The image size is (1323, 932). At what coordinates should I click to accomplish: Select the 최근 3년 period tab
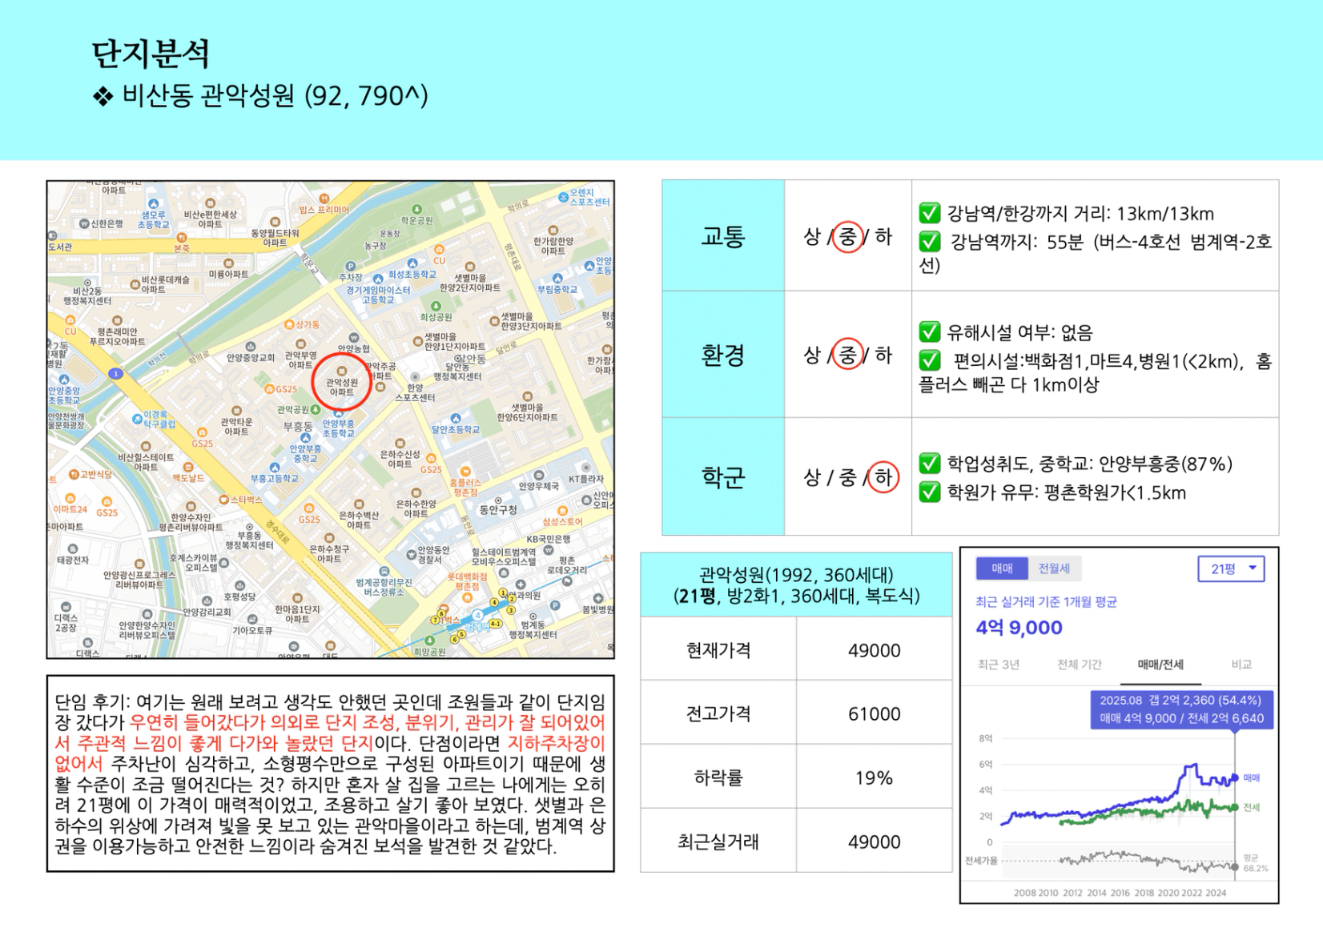point(999,665)
